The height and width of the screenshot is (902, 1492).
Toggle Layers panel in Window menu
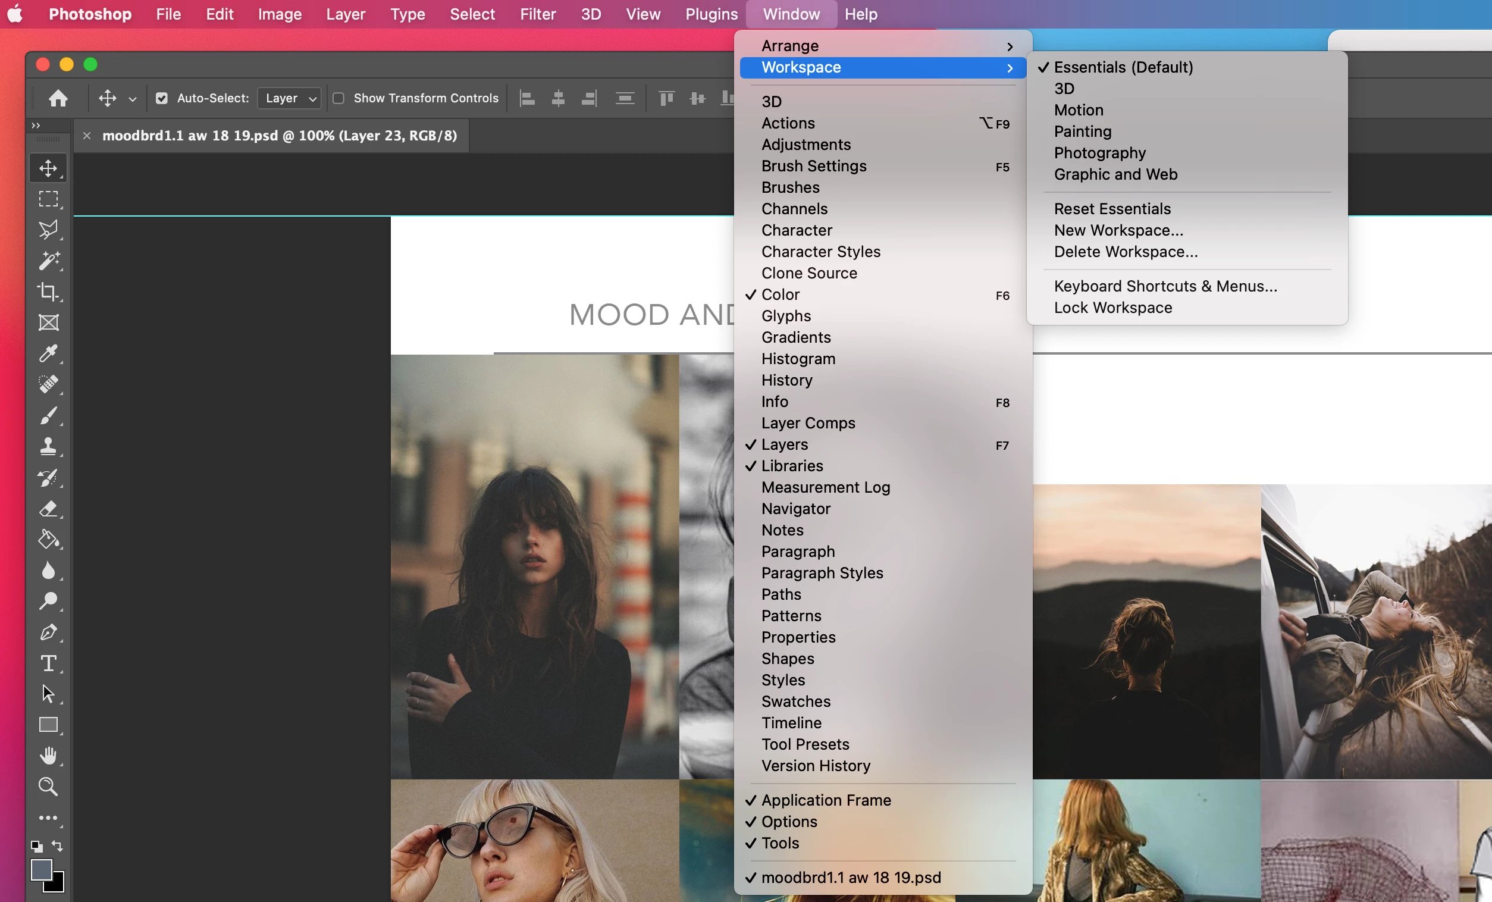tap(784, 444)
